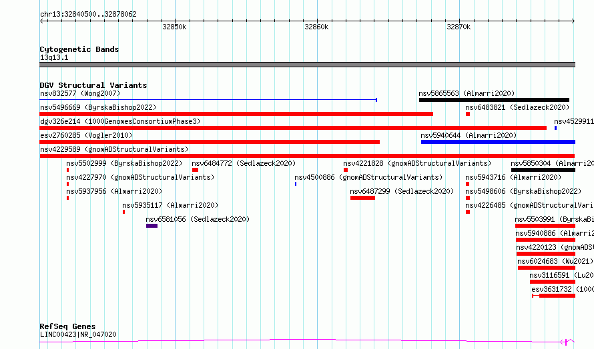Viewport: 594px width, 349px height.
Task: Open the RefSeq Genes track heading
Action: pos(68,327)
